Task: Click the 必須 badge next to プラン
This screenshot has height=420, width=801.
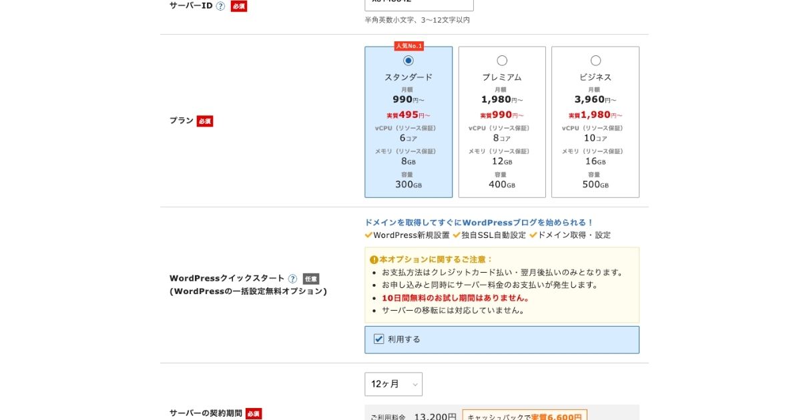Action: [x=204, y=121]
